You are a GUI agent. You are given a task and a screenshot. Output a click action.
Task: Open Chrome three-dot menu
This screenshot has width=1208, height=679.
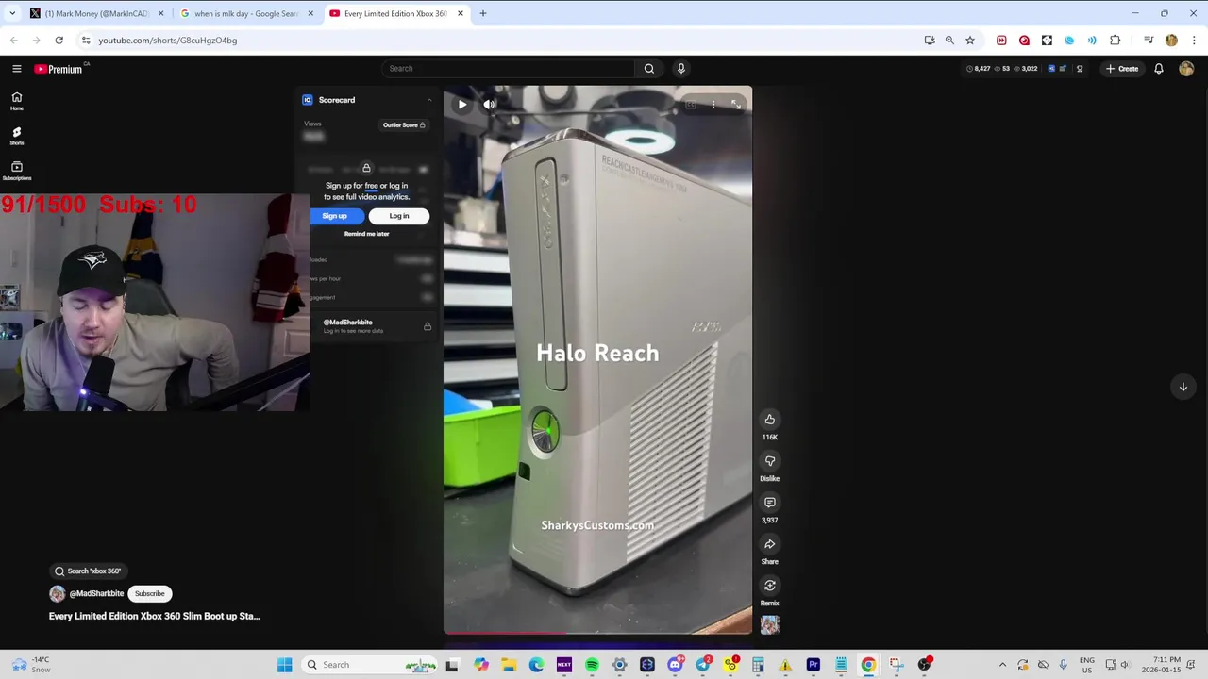coord(1194,41)
